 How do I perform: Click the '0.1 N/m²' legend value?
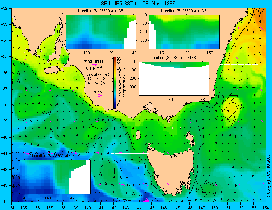click(x=94, y=68)
